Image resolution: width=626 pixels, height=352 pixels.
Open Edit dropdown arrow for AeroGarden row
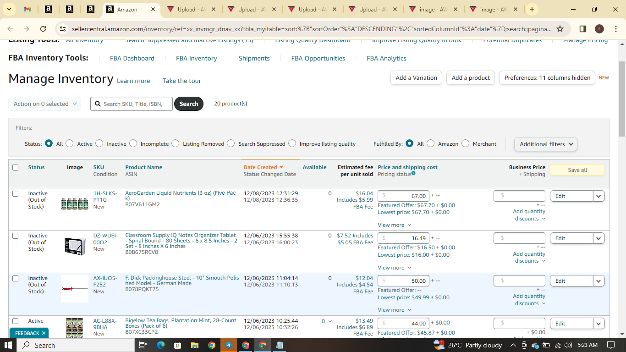599,196
